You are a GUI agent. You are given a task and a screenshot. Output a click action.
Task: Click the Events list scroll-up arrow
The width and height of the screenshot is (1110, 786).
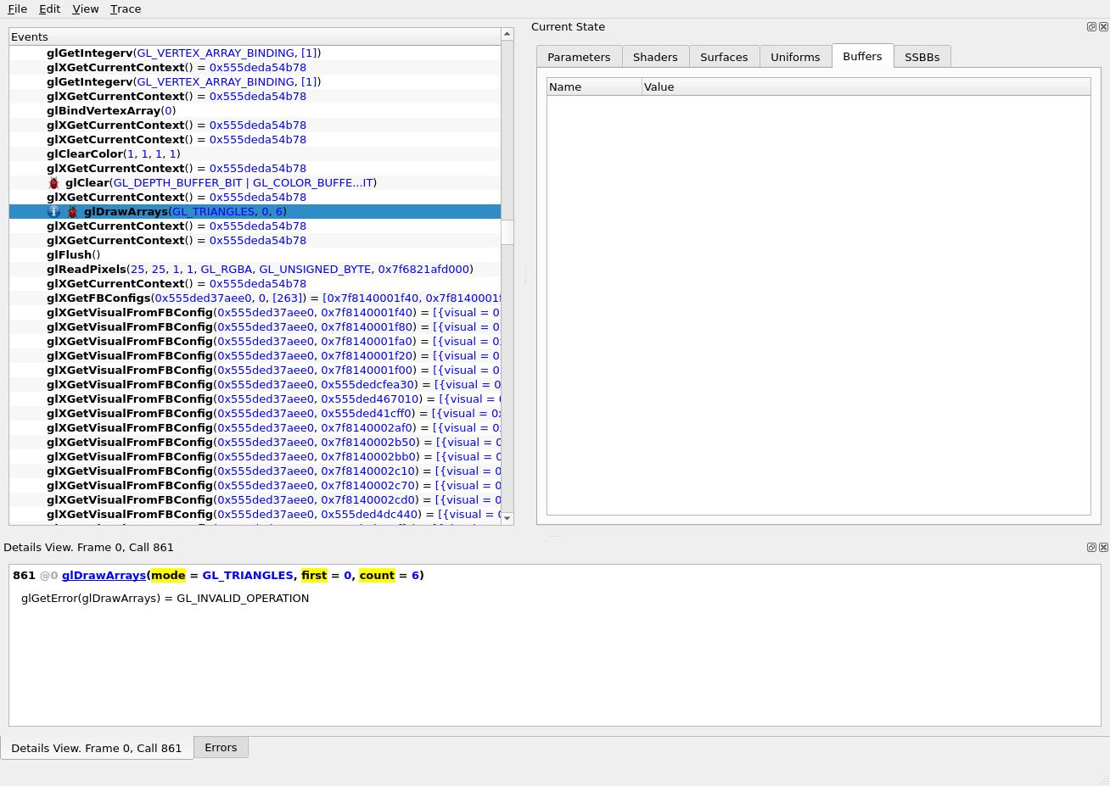[507, 34]
